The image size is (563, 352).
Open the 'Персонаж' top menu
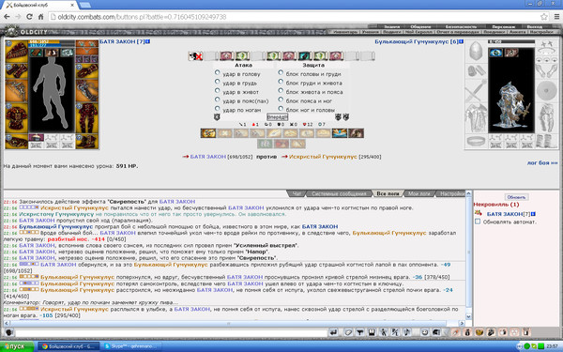[503, 26]
